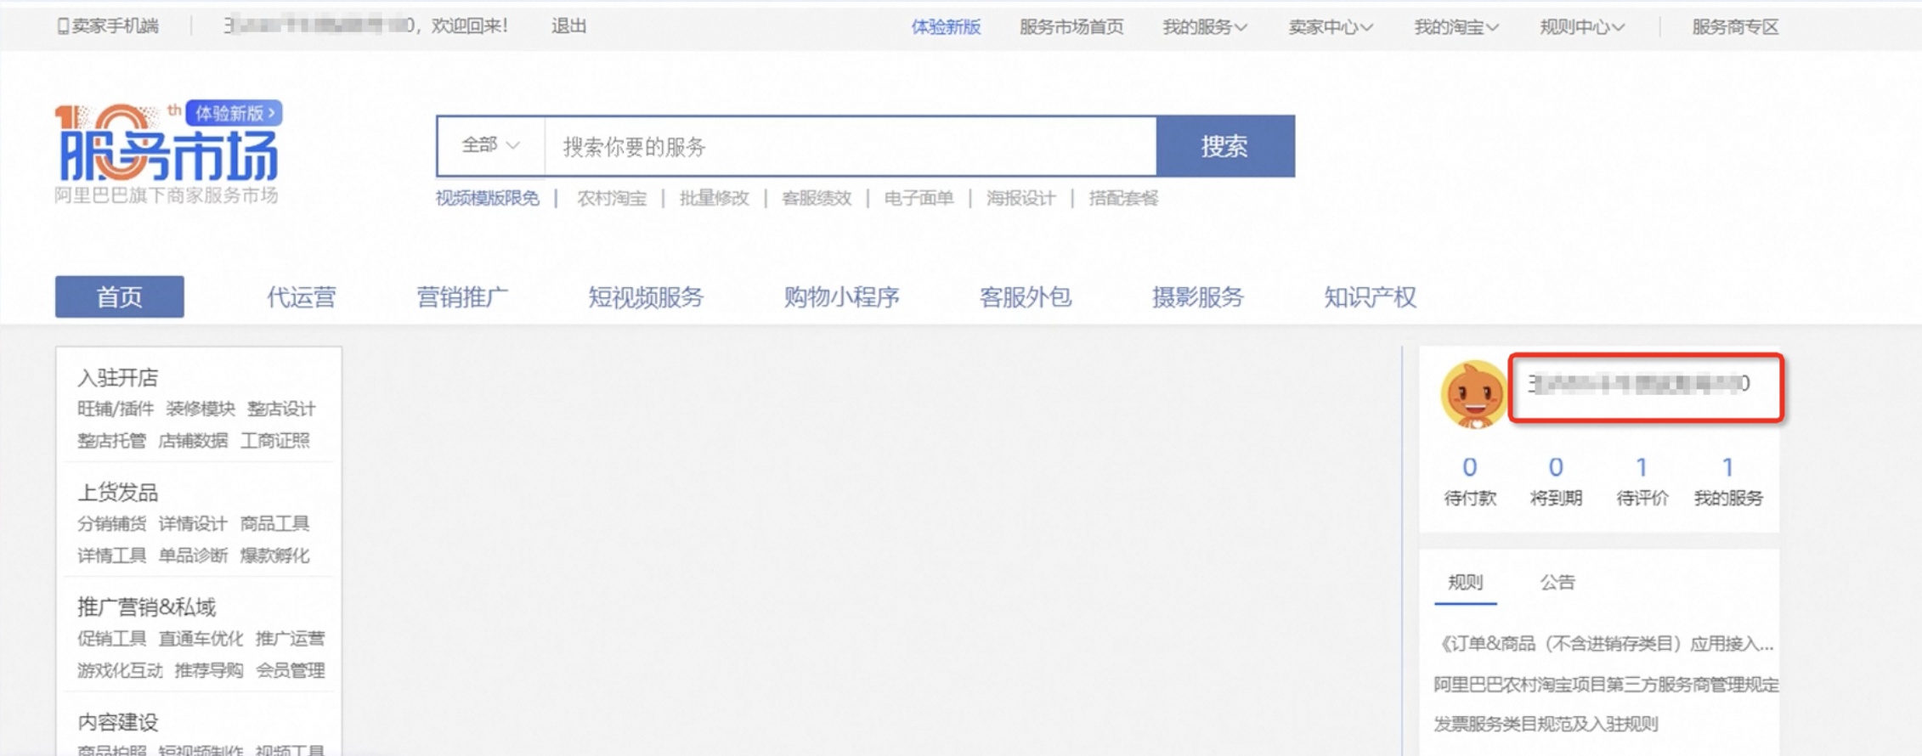This screenshot has width=1922, height=756.
Task: Select the 电子面单 hot keyword
Action: point(919,198)
